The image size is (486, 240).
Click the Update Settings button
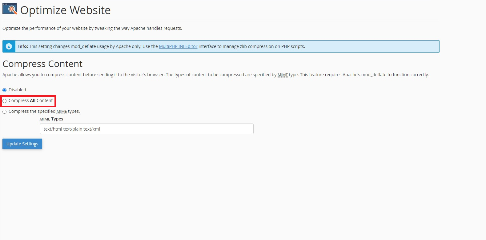[x=22, y=144]
